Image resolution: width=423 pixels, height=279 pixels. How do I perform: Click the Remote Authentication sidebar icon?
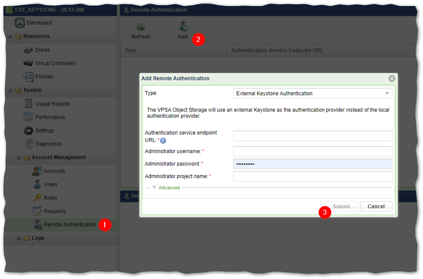38,225
